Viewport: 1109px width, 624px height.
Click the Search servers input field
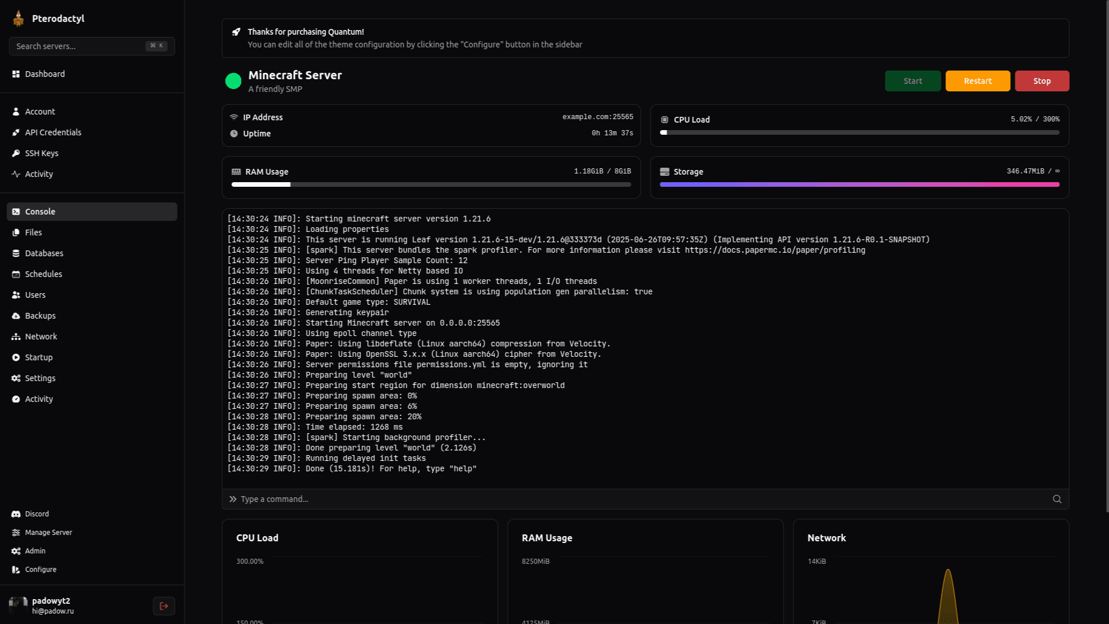coord(78,46)
